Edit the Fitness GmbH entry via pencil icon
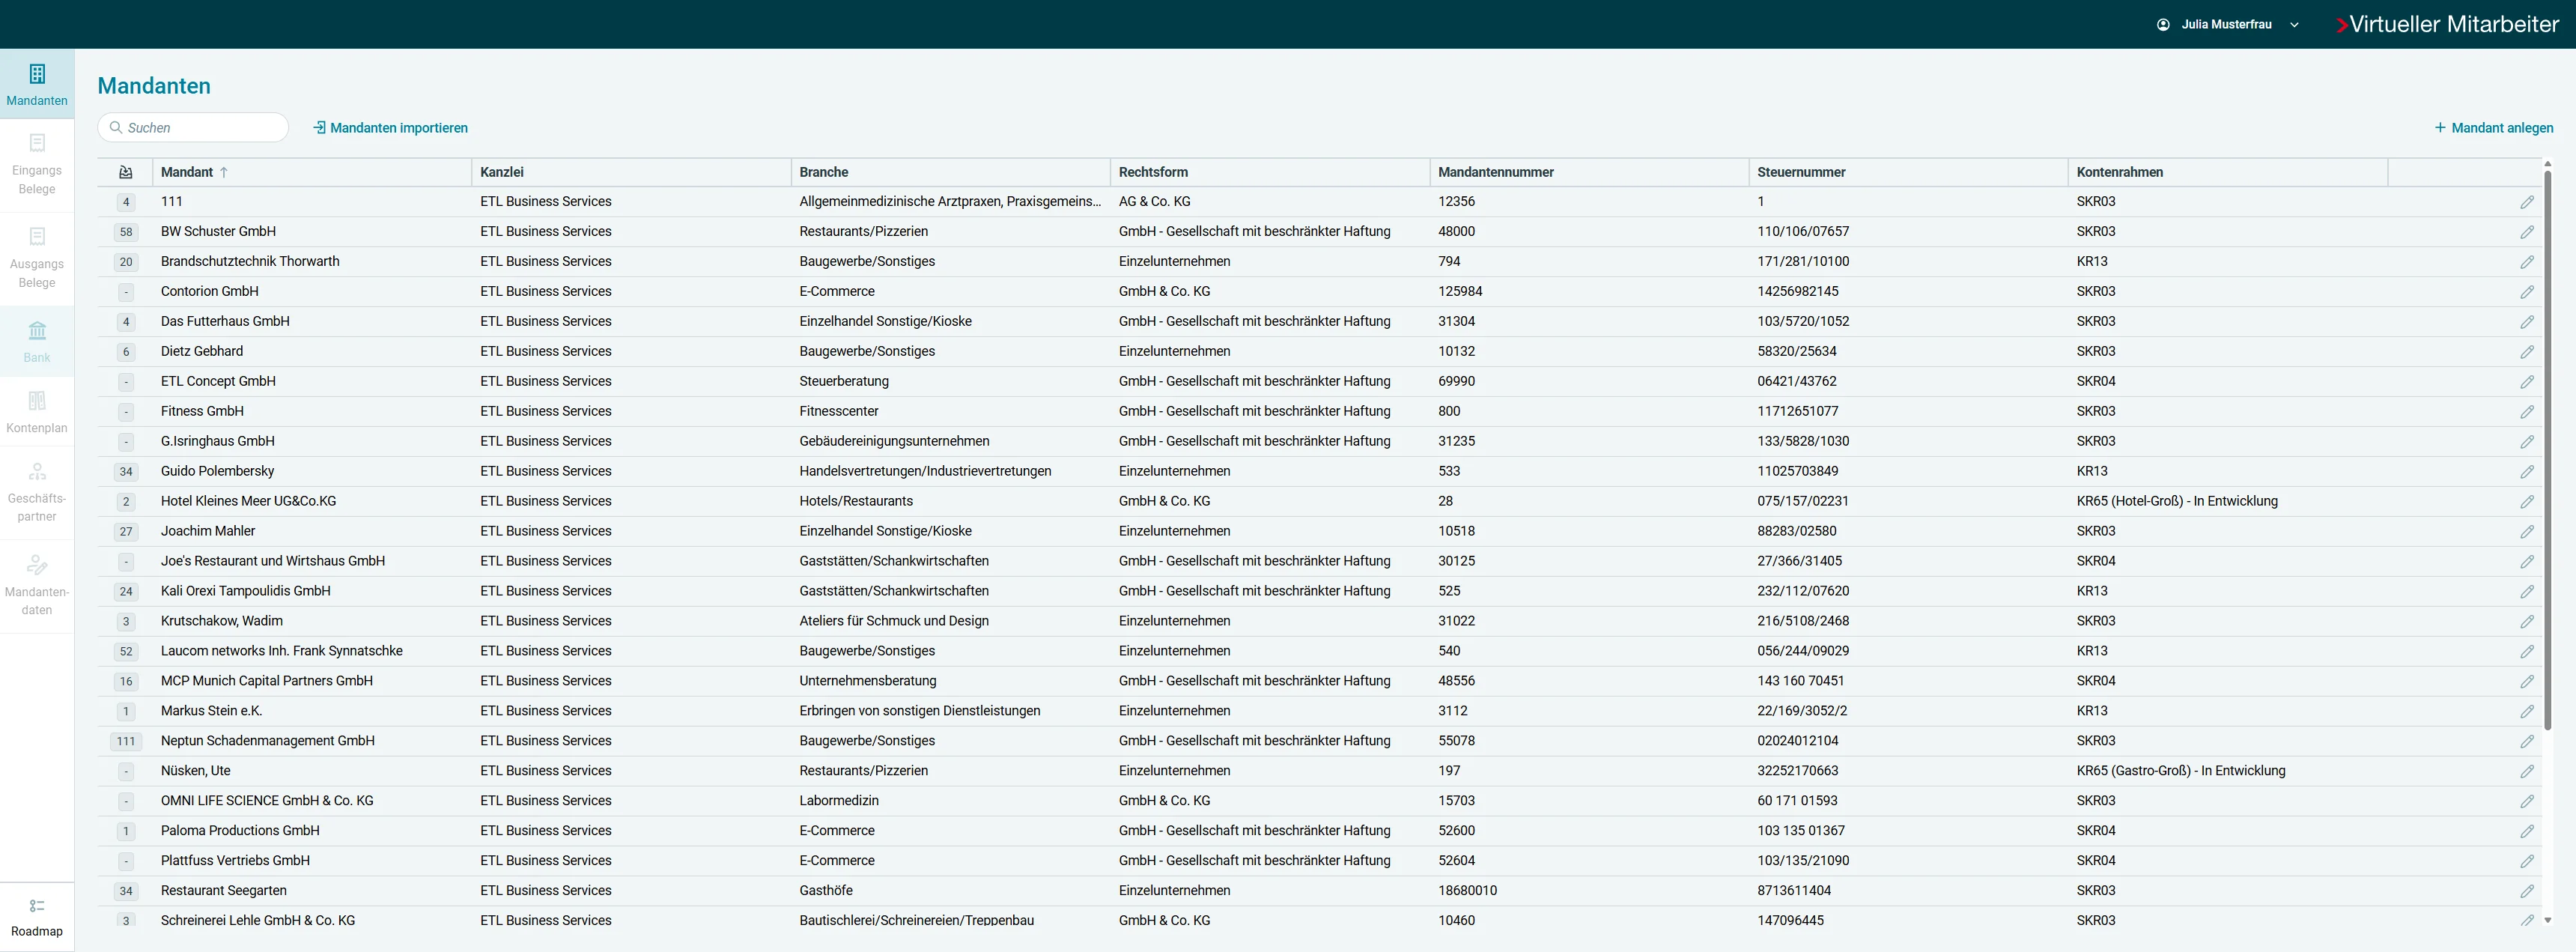Image resolution: width=2576 pixels, height=952 pixels. tap(2529, 411)
